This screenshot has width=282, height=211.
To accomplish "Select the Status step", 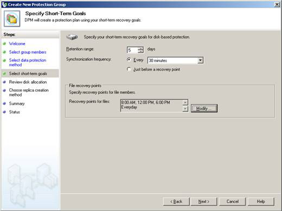I will coord(15,112).
